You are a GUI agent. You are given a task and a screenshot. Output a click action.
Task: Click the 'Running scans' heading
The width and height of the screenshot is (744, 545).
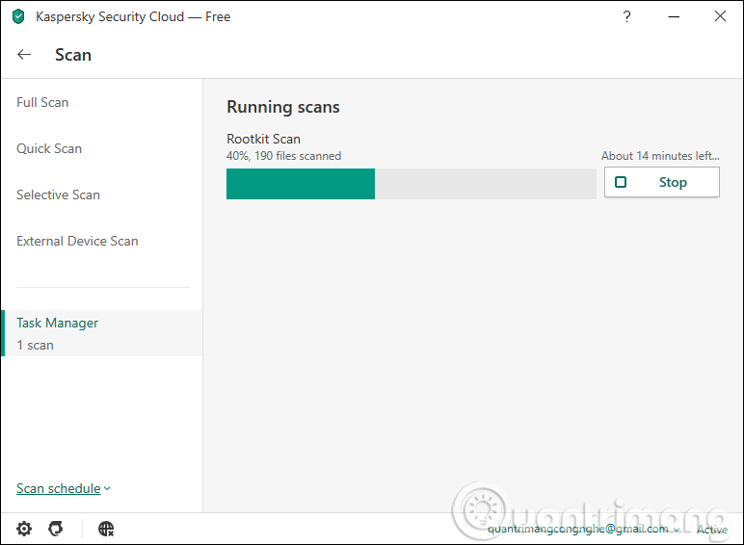coord(283,107)
